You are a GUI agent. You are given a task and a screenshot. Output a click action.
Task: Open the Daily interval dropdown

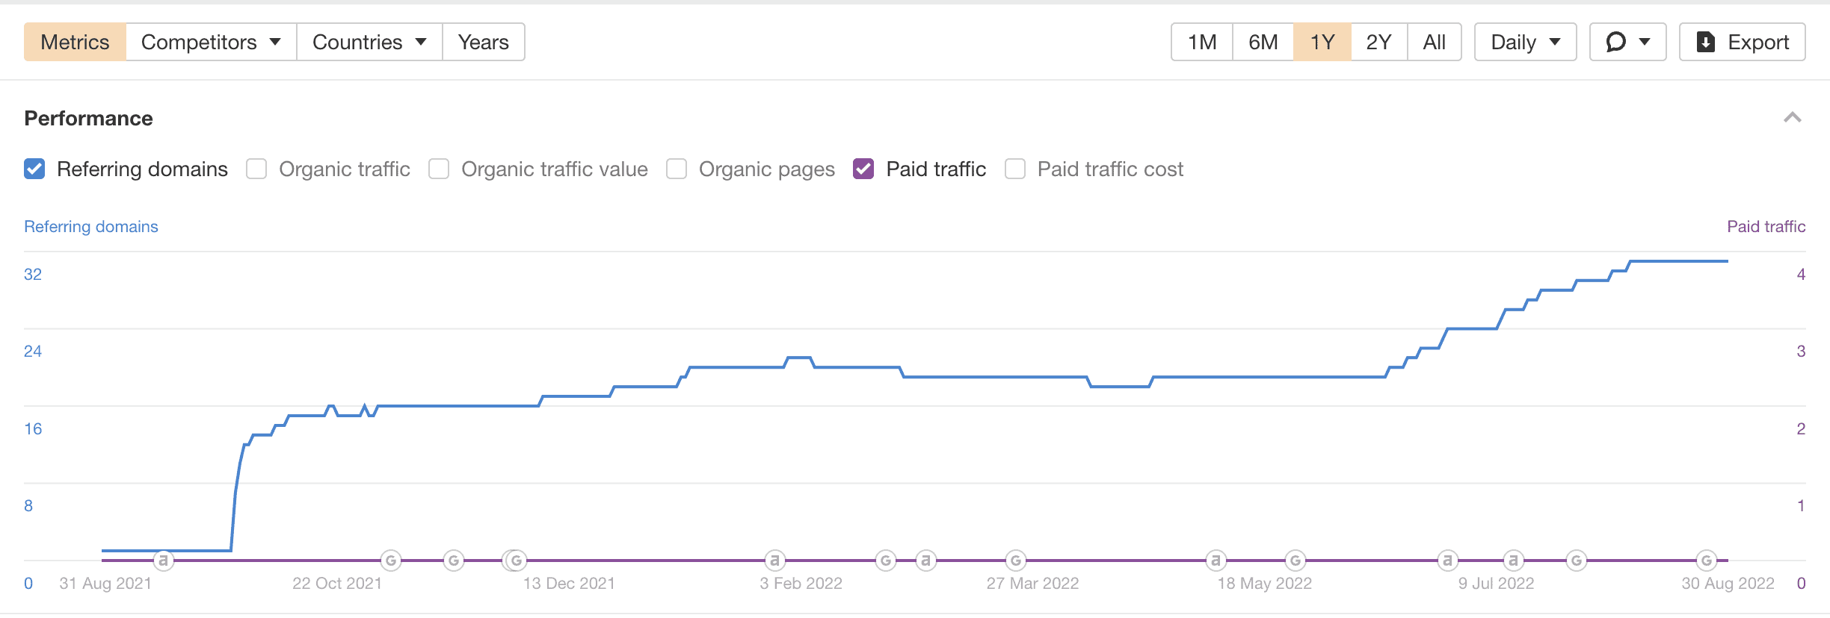click(x=1525, y=42)
